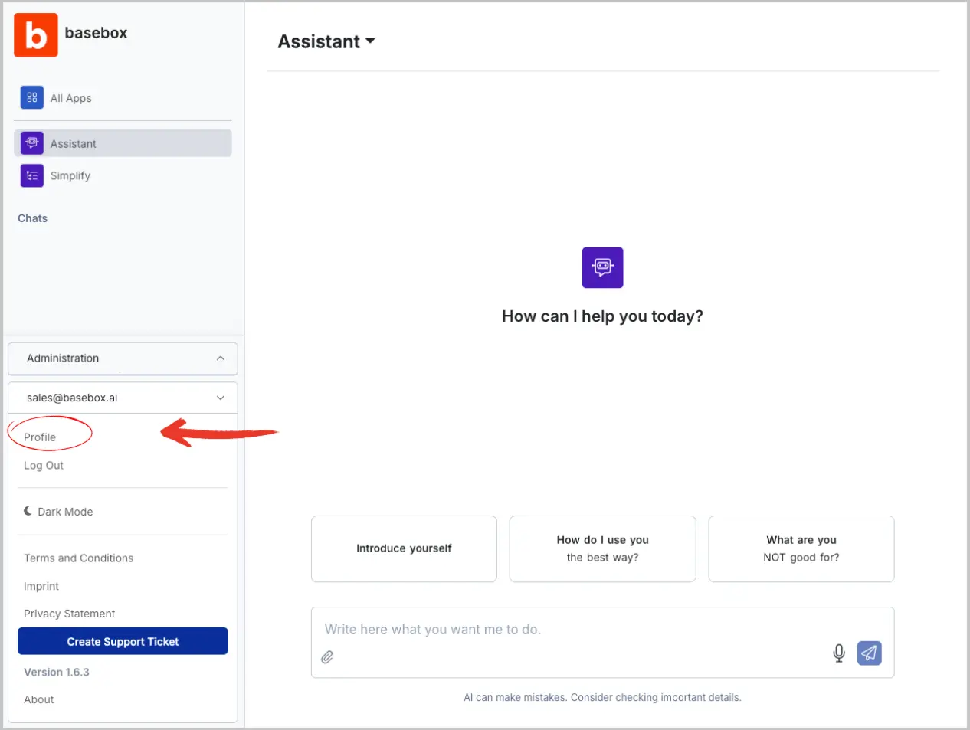Click the microphone voice input icon
Viewport: 970px width, 730px height.
(838, 653)
